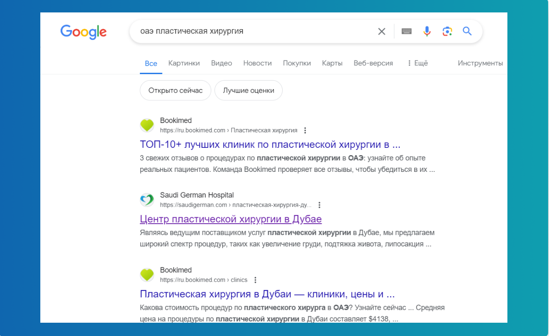Switch to the 'Новости' tab

pyautogui.click(x=257, y=63)
